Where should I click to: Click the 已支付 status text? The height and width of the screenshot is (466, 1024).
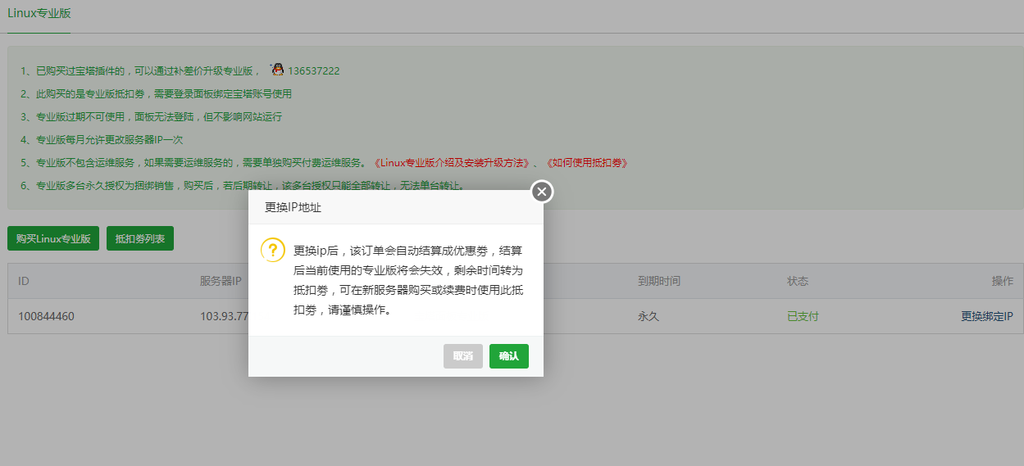point(803,316)
